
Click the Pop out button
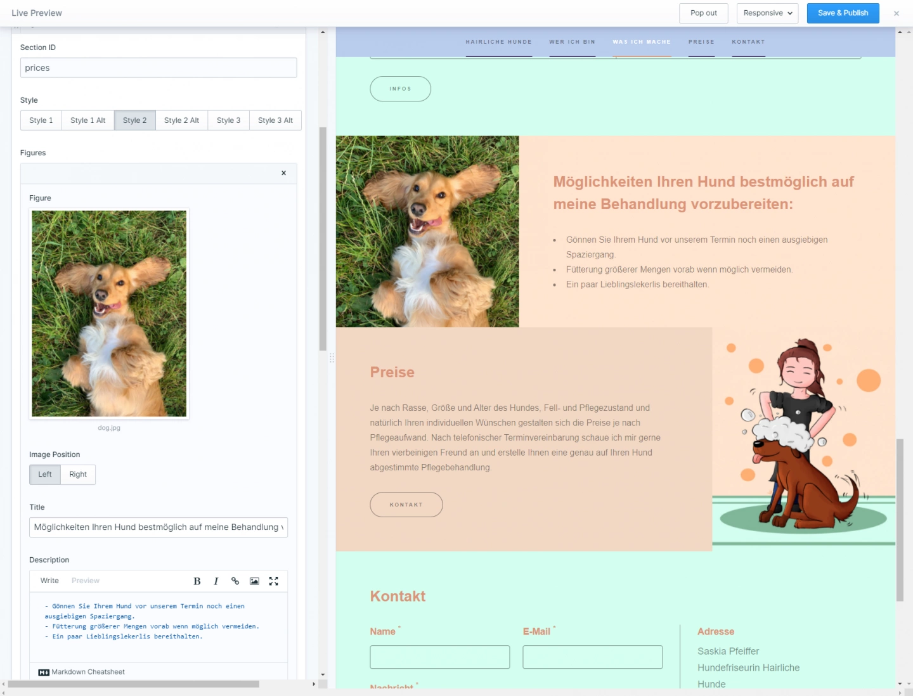pyautogui.click(x=703, y=13)
